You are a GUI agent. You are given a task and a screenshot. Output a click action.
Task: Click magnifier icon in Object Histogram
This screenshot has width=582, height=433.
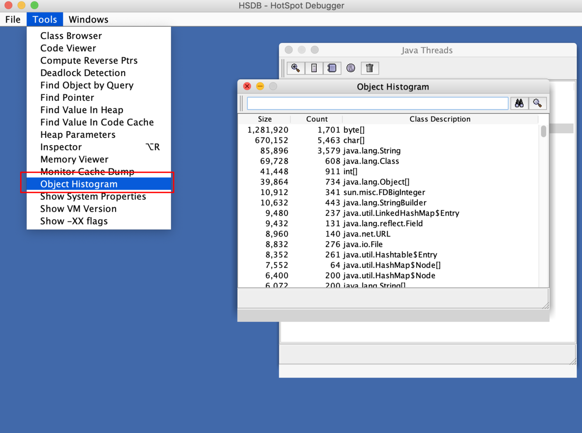tap(537, 103)
